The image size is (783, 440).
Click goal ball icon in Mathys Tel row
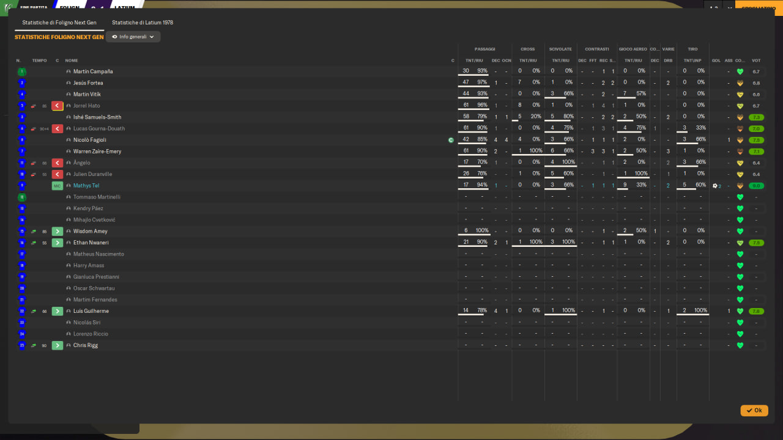click(x=714, y=186)
